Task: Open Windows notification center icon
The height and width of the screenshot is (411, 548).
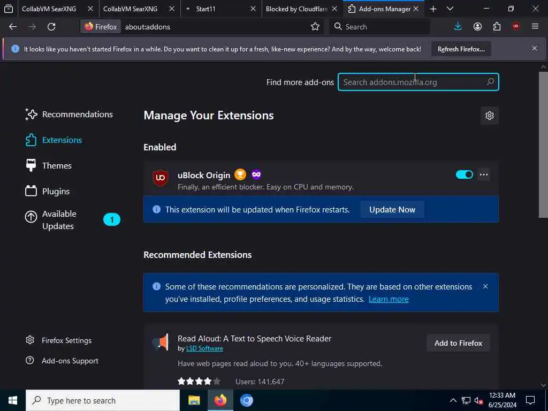Action: pos(530,400)
